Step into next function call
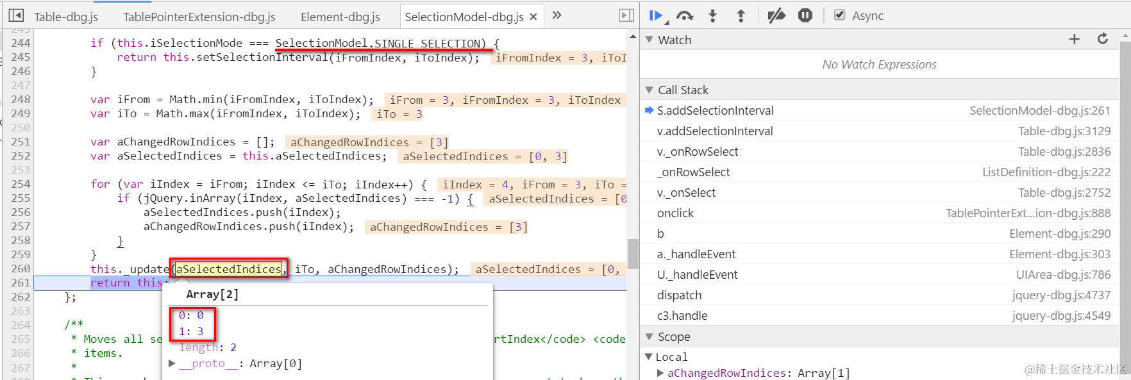Screen dimensions: 1131x380 pos(712,16)
